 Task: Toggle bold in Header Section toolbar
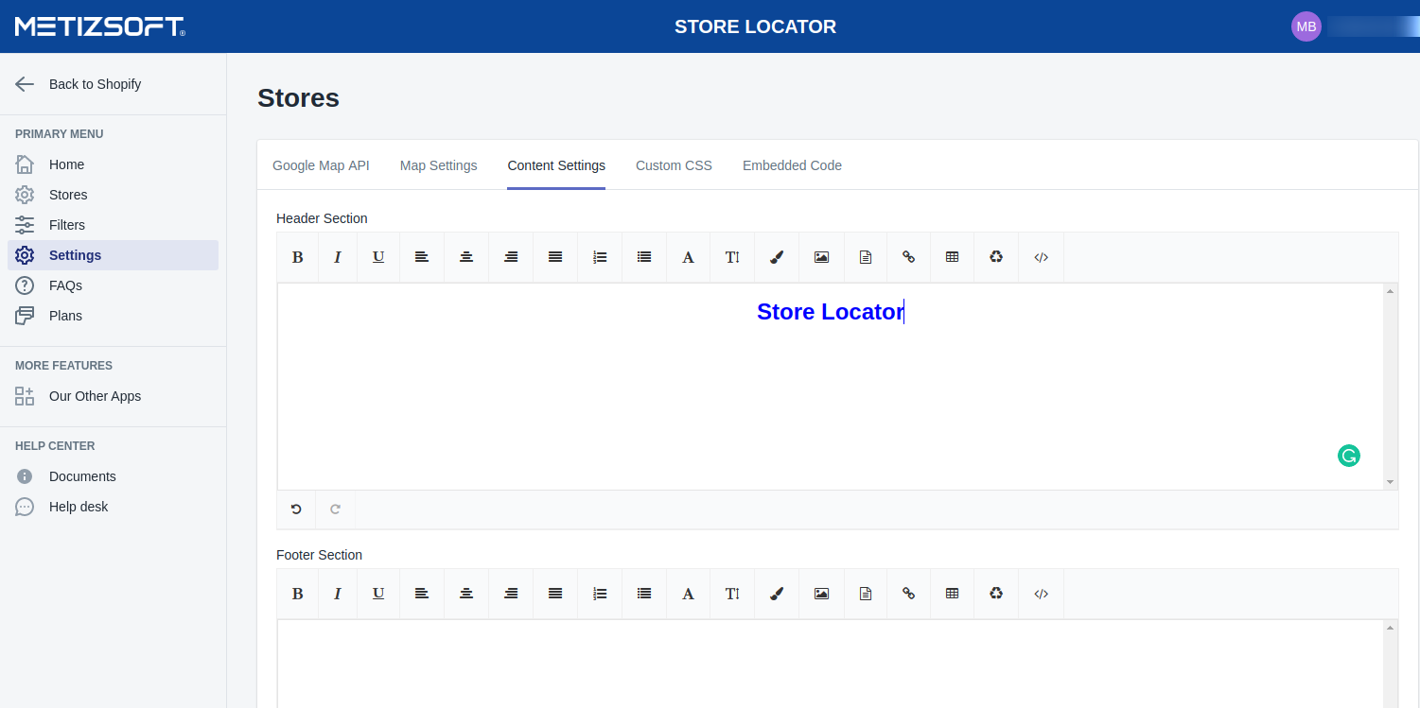pos(297,257)
